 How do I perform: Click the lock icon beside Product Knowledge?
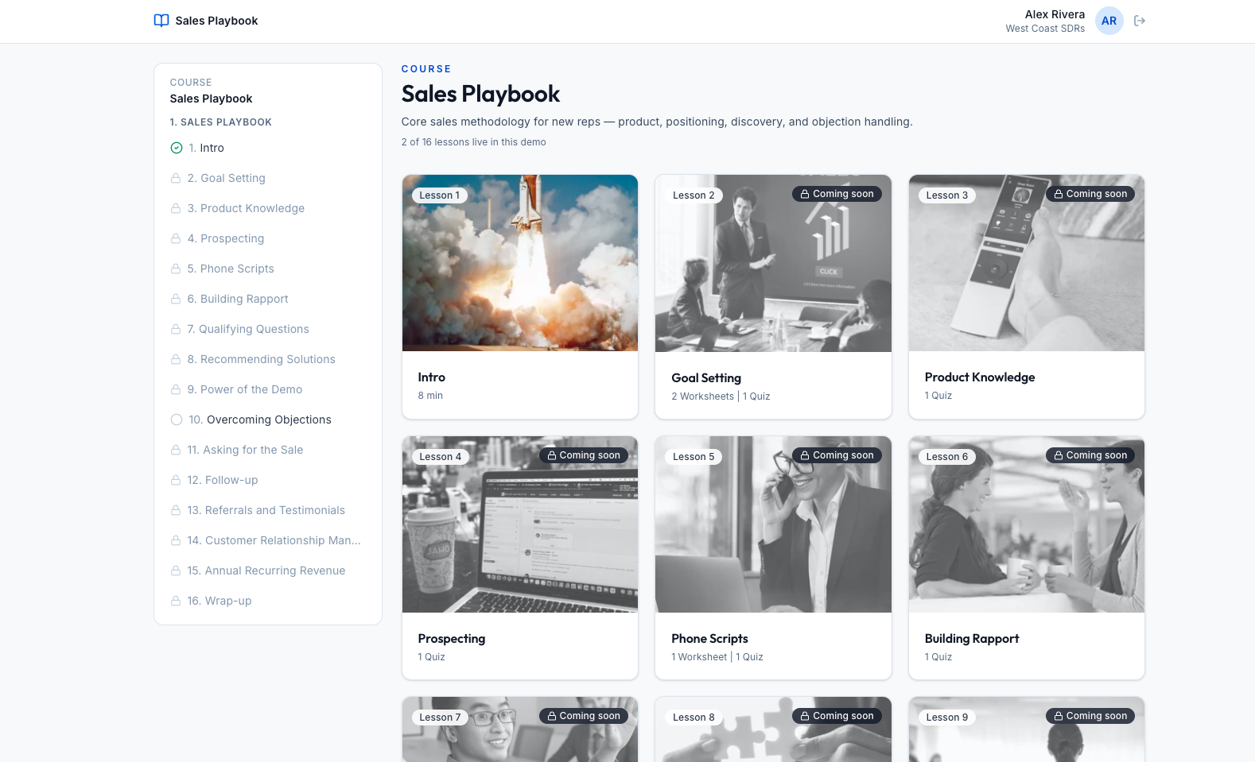point(176,208)
